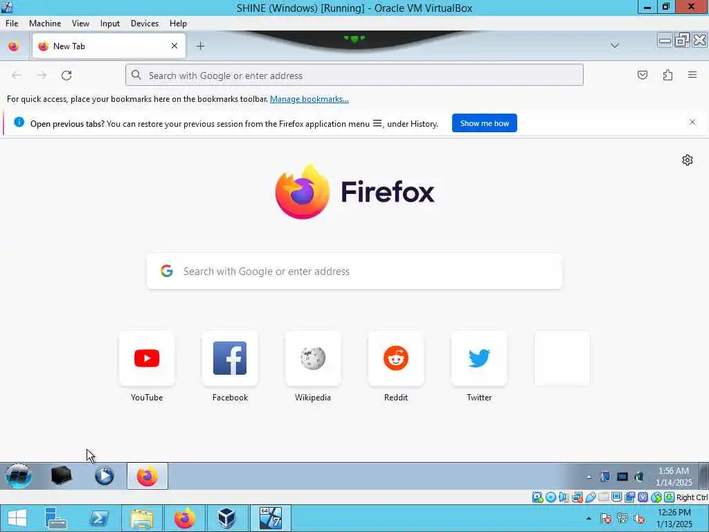Open the Extensions puzzle icon
The image size is (709, 532).
pyautogui.click(x=667, y=75)
